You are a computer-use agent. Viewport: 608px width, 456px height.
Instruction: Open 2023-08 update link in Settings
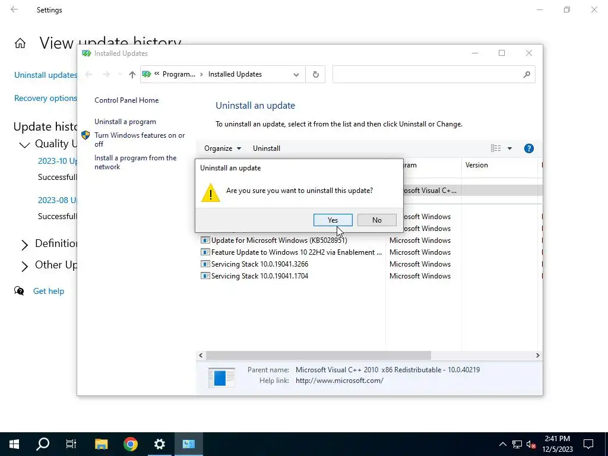point(58,200)
